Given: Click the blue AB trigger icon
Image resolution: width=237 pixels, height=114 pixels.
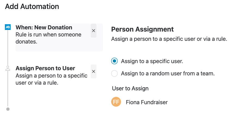Looking at the screenshot, I should tap(8, 27).
